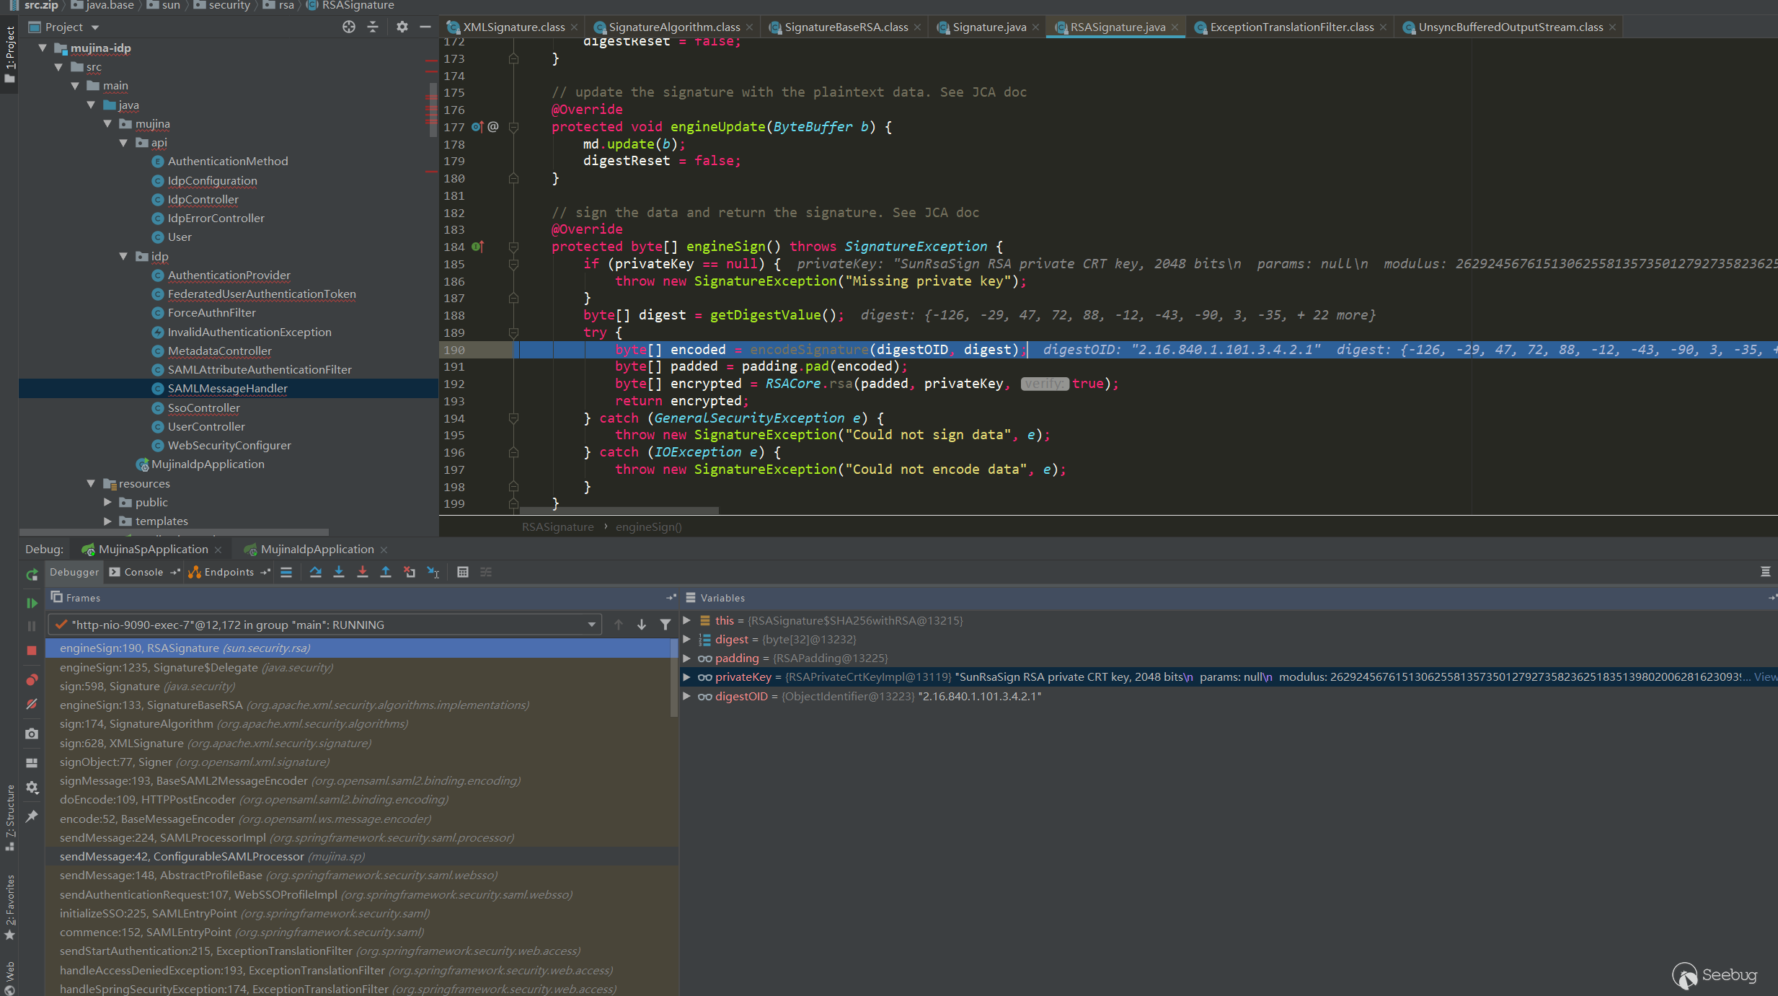Switch to the Signature.java editor tab
Screen dimensions: 1778x996
[988, 27]
